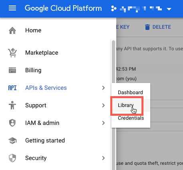
Task: Click the project hexagon dots icon
Action: pos(113,8)
